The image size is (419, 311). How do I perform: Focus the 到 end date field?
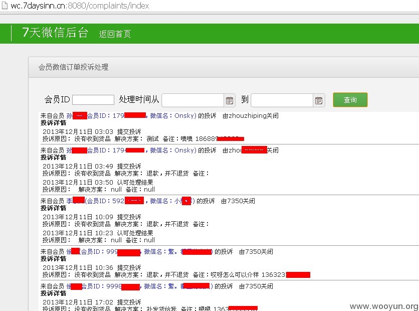pos(282,100)
